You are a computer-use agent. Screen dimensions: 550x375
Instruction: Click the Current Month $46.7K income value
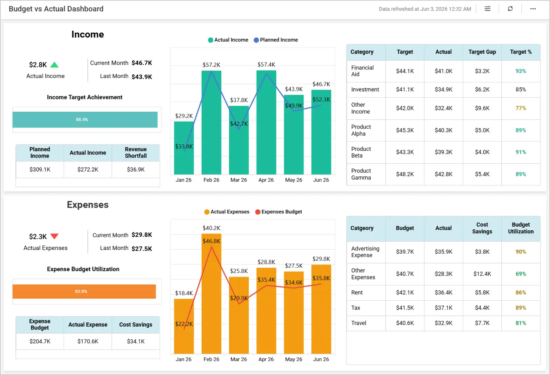142,63
